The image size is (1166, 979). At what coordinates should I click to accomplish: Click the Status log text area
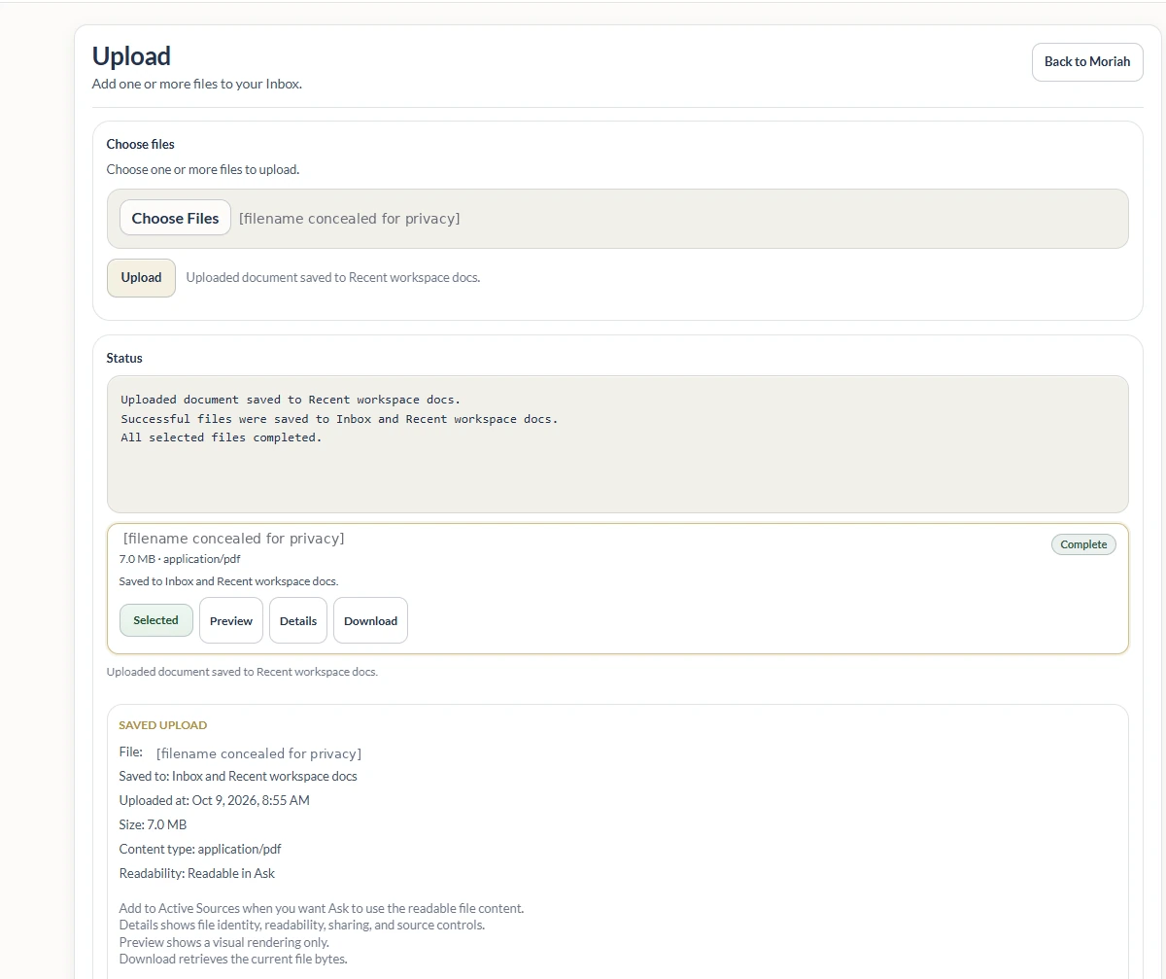[x=618, y=444]
